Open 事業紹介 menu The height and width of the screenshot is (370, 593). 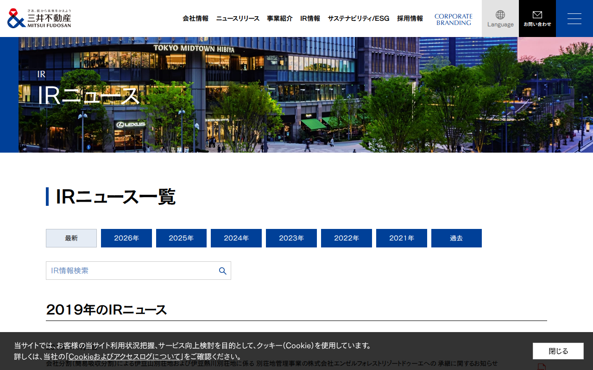coord(280,18)
